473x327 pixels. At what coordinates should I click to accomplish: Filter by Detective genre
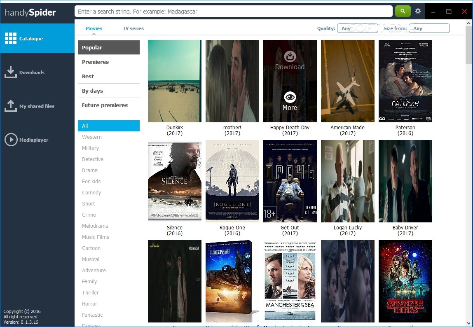point(93,159)
